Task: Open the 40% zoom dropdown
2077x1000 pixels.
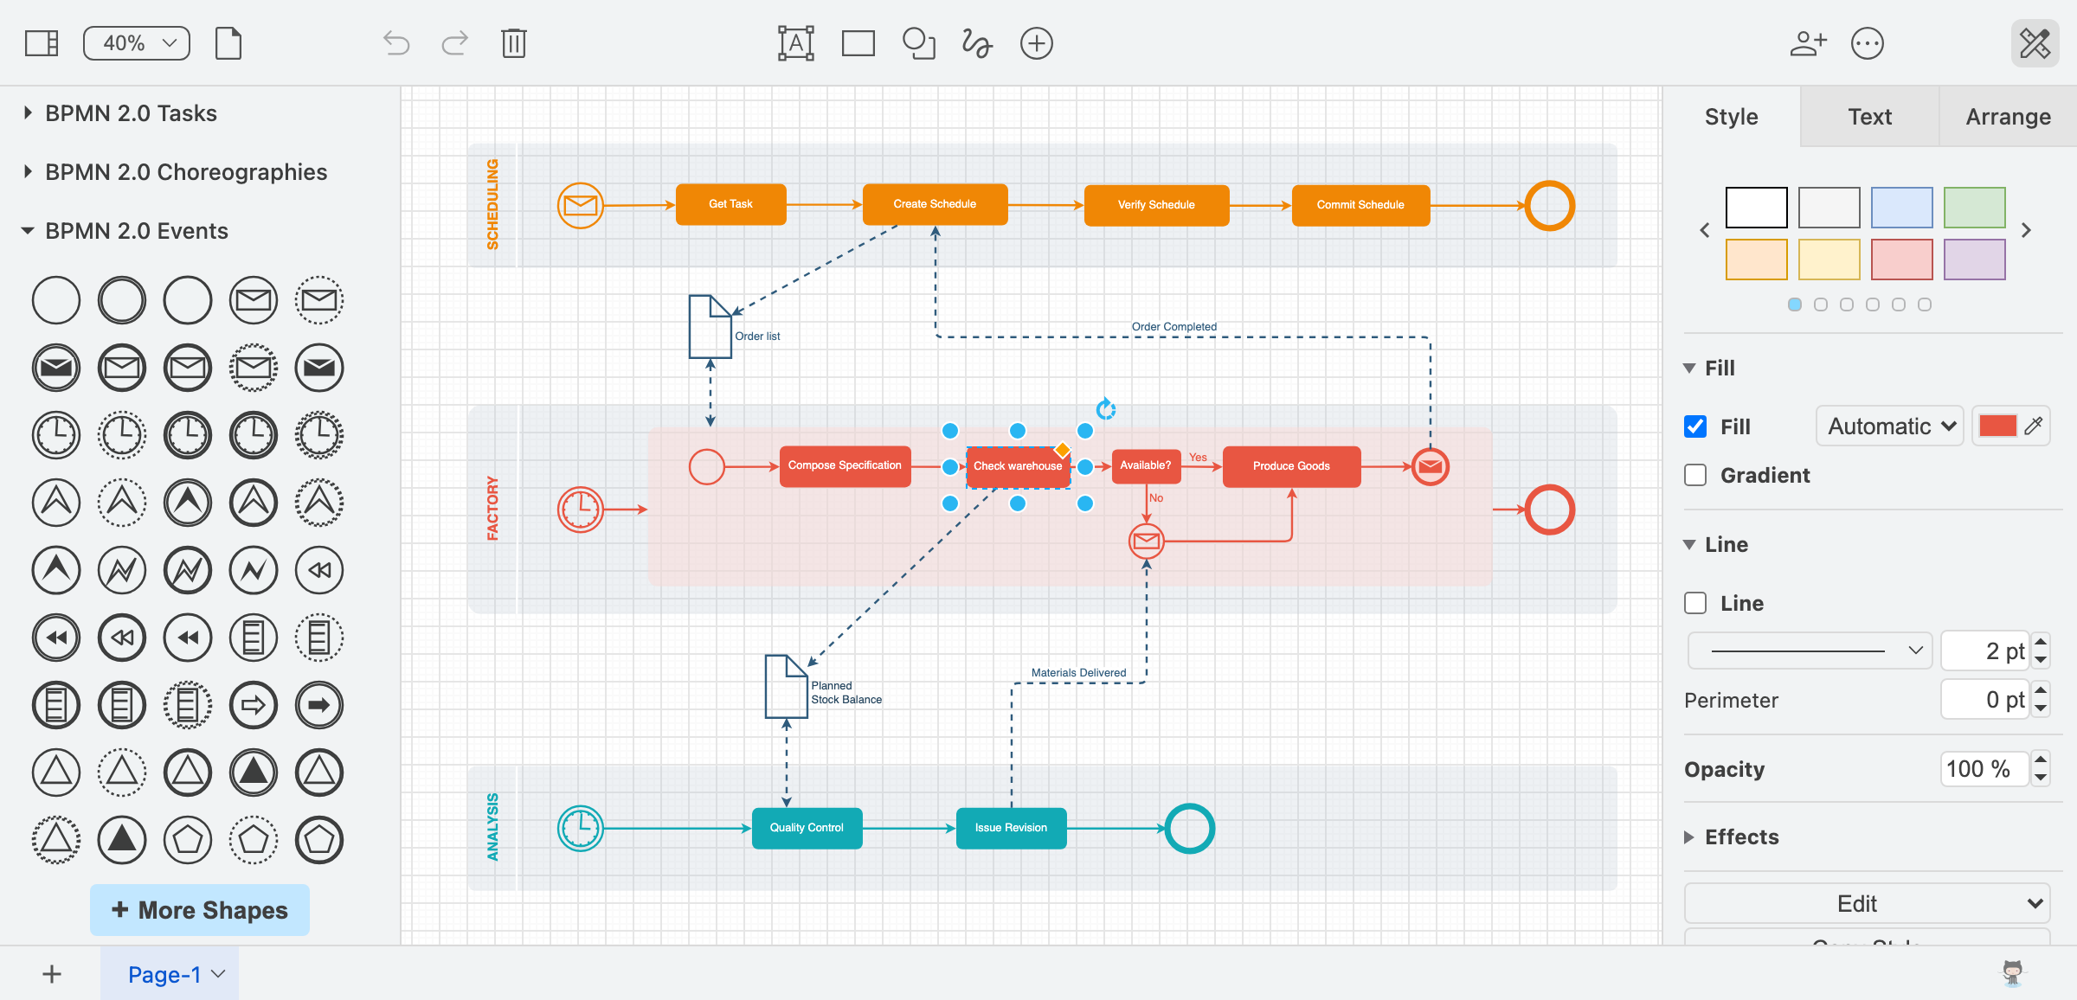Action: (x=137, y=43)
